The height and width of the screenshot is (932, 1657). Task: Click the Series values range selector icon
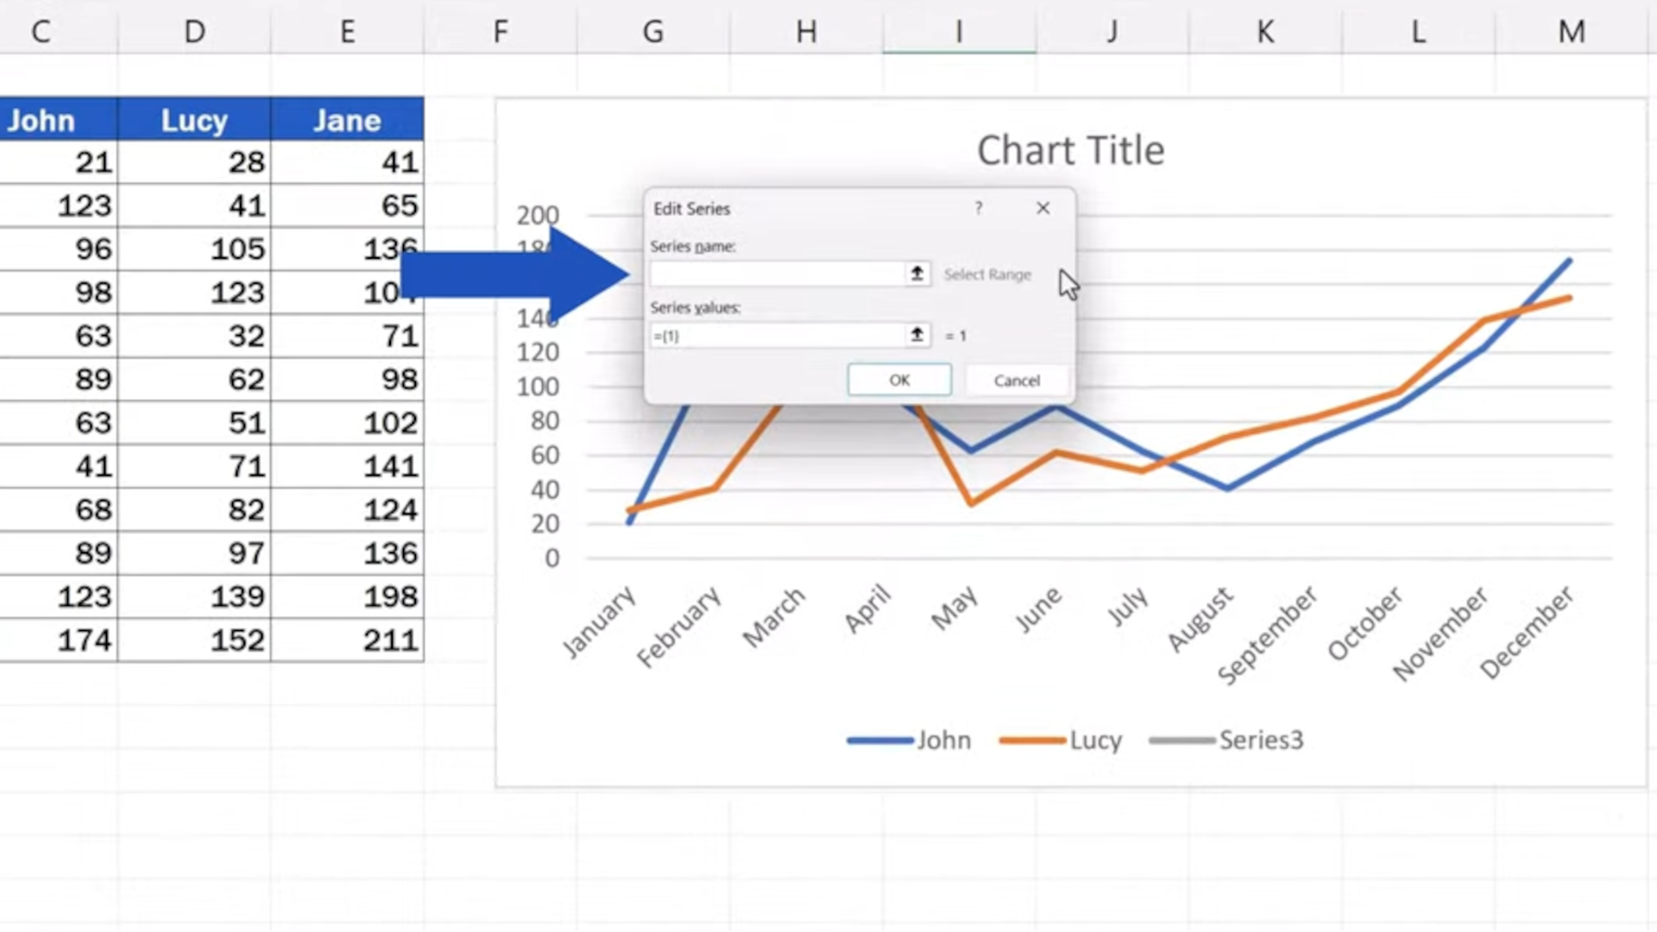pos(917,335)
